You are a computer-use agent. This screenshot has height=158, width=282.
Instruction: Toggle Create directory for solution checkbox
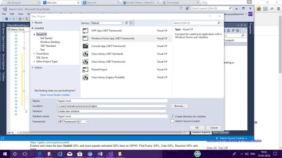pyautogui.click(x=172, y=116)
